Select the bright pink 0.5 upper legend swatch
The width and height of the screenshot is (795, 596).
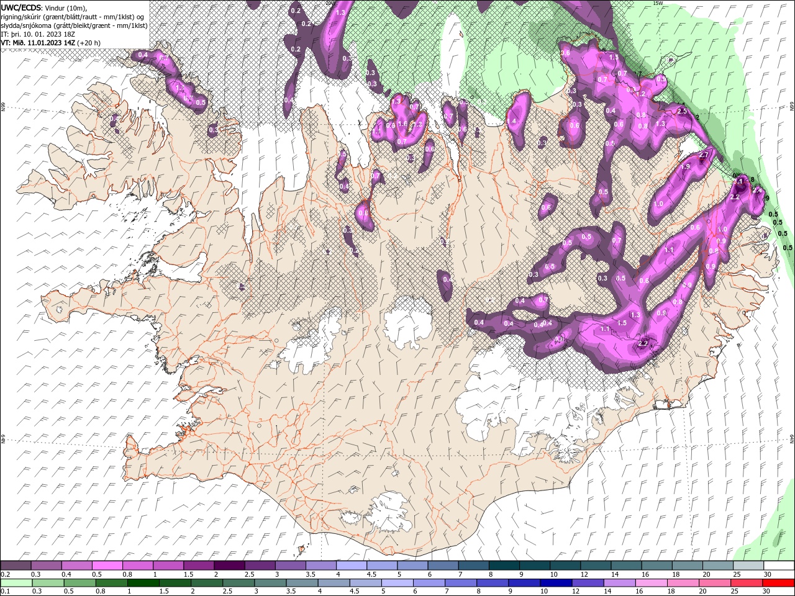click(107, 566)
